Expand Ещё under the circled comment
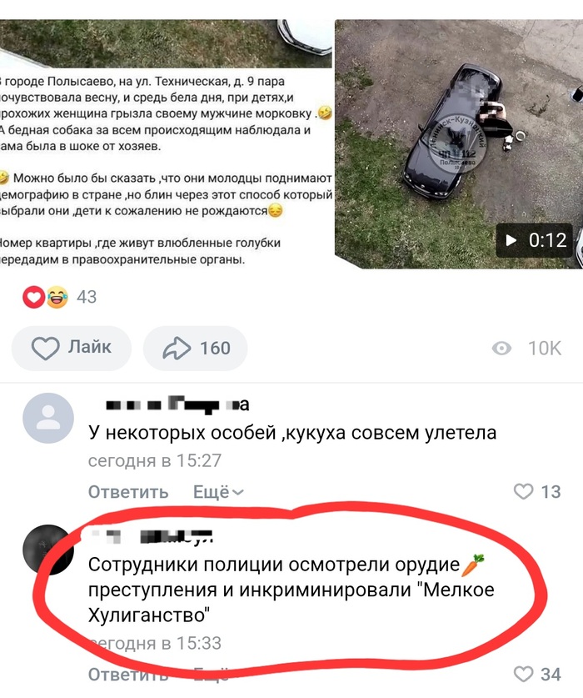Screen dimensions: 583x698 pos(212,675)
